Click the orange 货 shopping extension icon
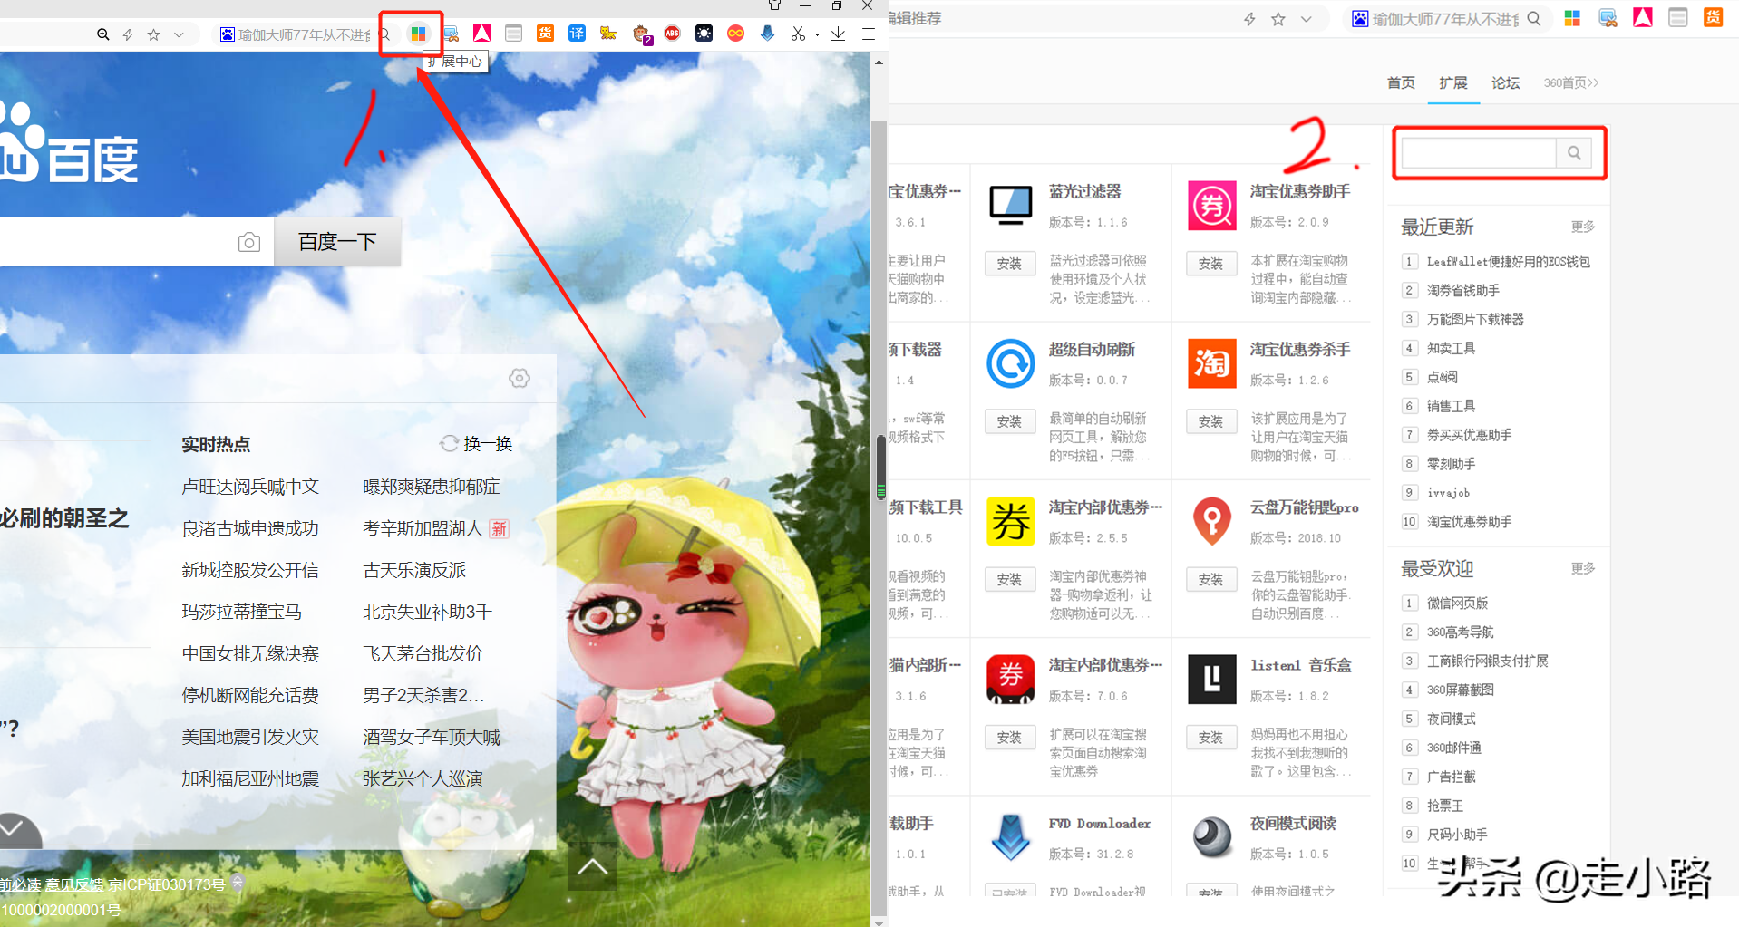This screenshot has width=1739, height=927. pos(545,34)
